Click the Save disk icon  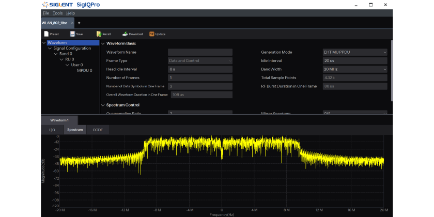[73, 34]
